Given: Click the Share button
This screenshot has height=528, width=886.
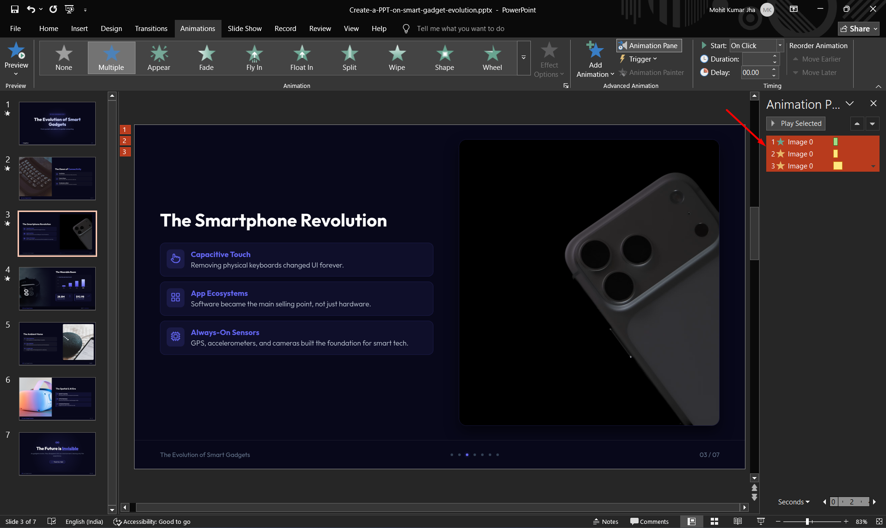Looking at the screenshot, I should [858, 29].
